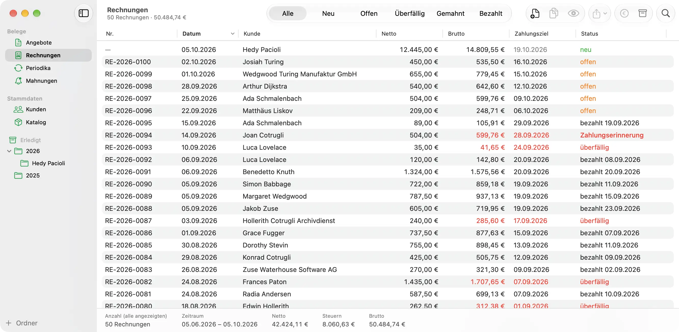
Task: Sort by the Nr. column header
Action: pyautogui.click(x=140, y=34)
